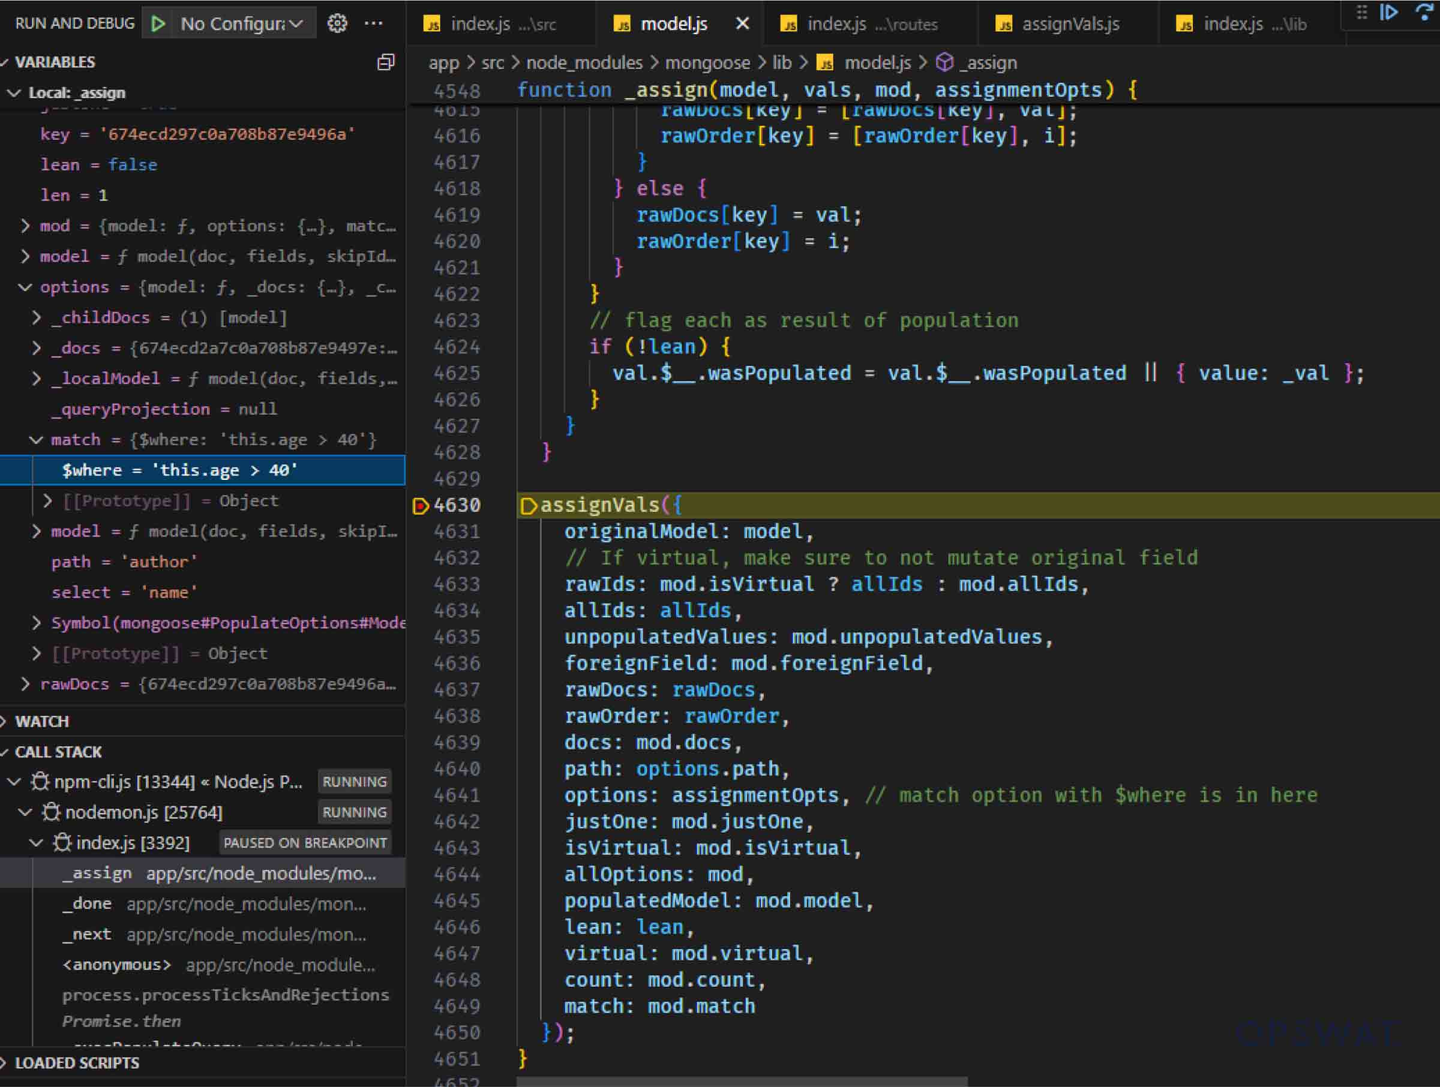Open the more actions ellipsis in Run and Debug

[374, 23]
